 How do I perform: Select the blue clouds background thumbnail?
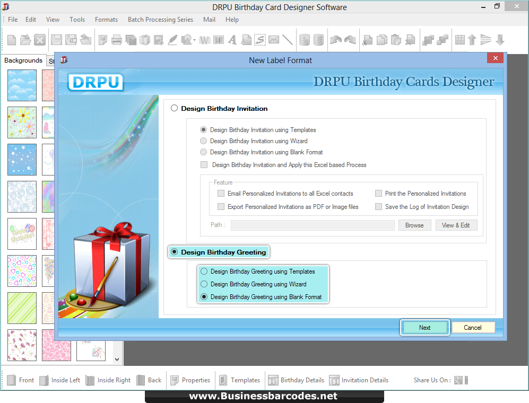click(22, 85)
